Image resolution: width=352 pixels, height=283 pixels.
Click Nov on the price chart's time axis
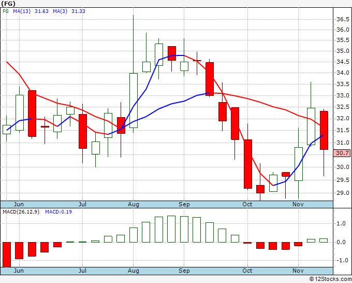point(298,204)
